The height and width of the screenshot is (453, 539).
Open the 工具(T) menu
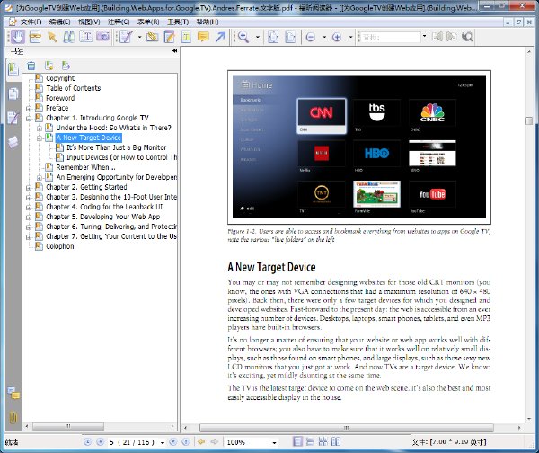coord(178,22)
